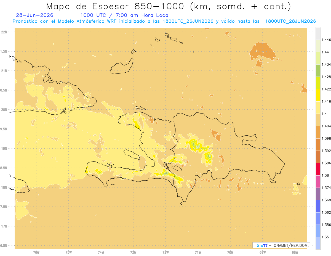Click the yellow-green swatch between 1.422 and 1.428
The width and height of the screenshot is (331, 256).
tap(318, 83)
